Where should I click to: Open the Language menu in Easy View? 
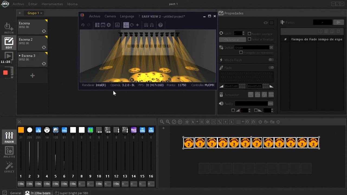tap(127, 16)
